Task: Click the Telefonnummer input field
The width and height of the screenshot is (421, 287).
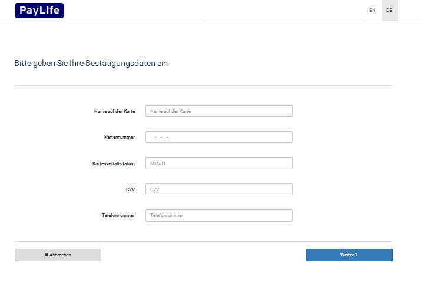Action: tap(219, 215)
